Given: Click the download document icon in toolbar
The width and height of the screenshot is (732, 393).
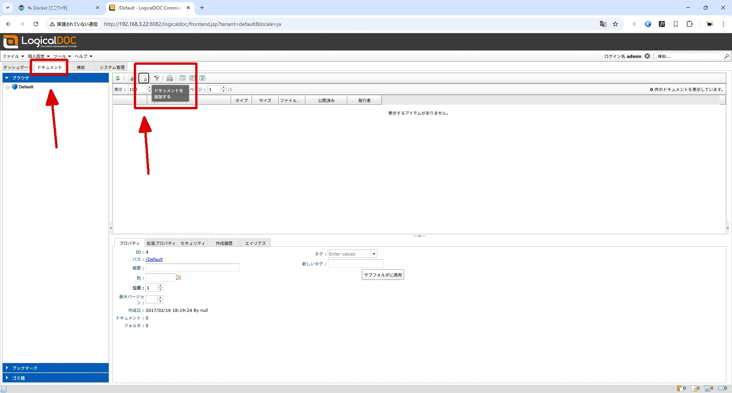Looking at the screenshot, I should click(x=132, y=78).
